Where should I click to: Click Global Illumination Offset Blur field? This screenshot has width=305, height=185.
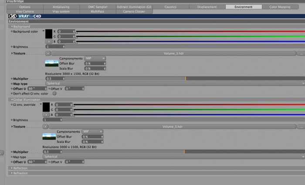92,137
